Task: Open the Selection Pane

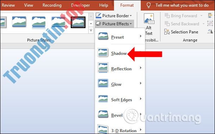Action: (181, 32)
